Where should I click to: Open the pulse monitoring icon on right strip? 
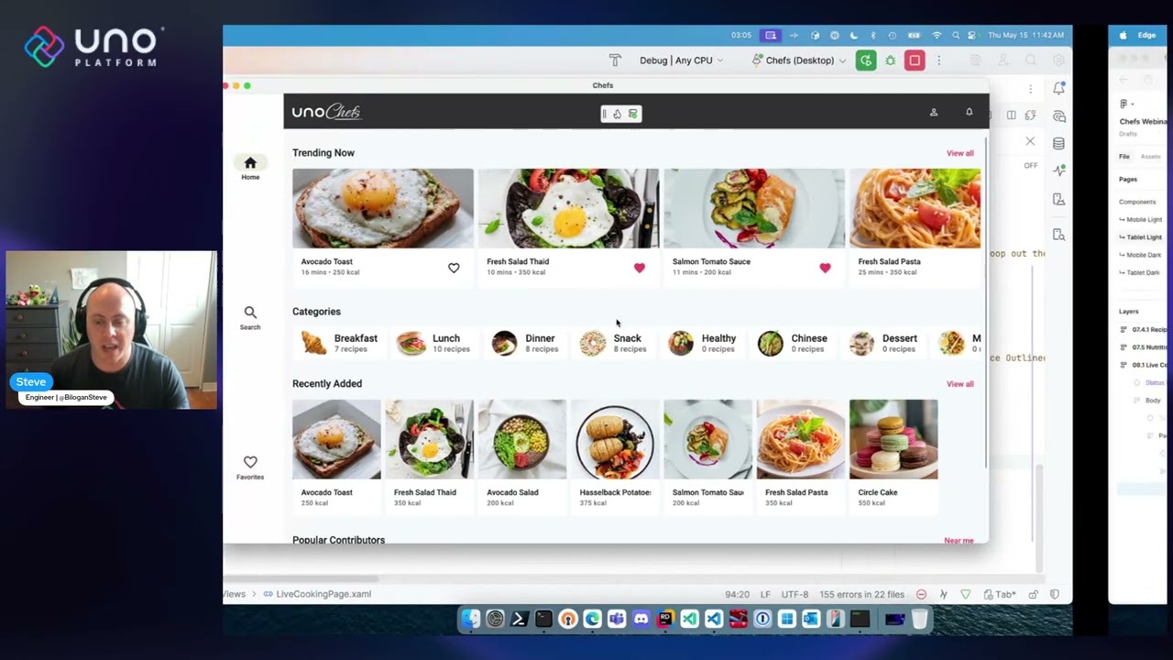1058,170
